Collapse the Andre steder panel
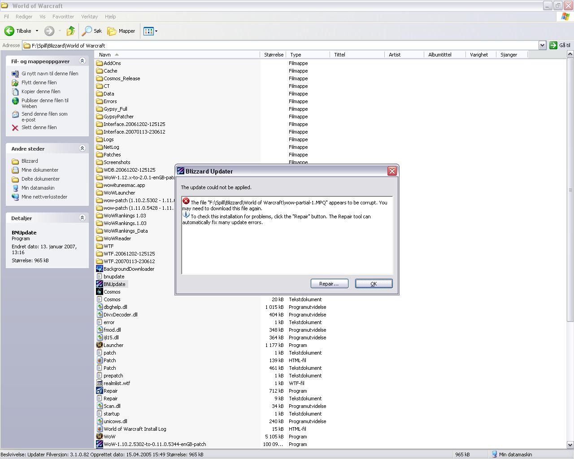Viewport: 574px width, 459px height. 82,148
